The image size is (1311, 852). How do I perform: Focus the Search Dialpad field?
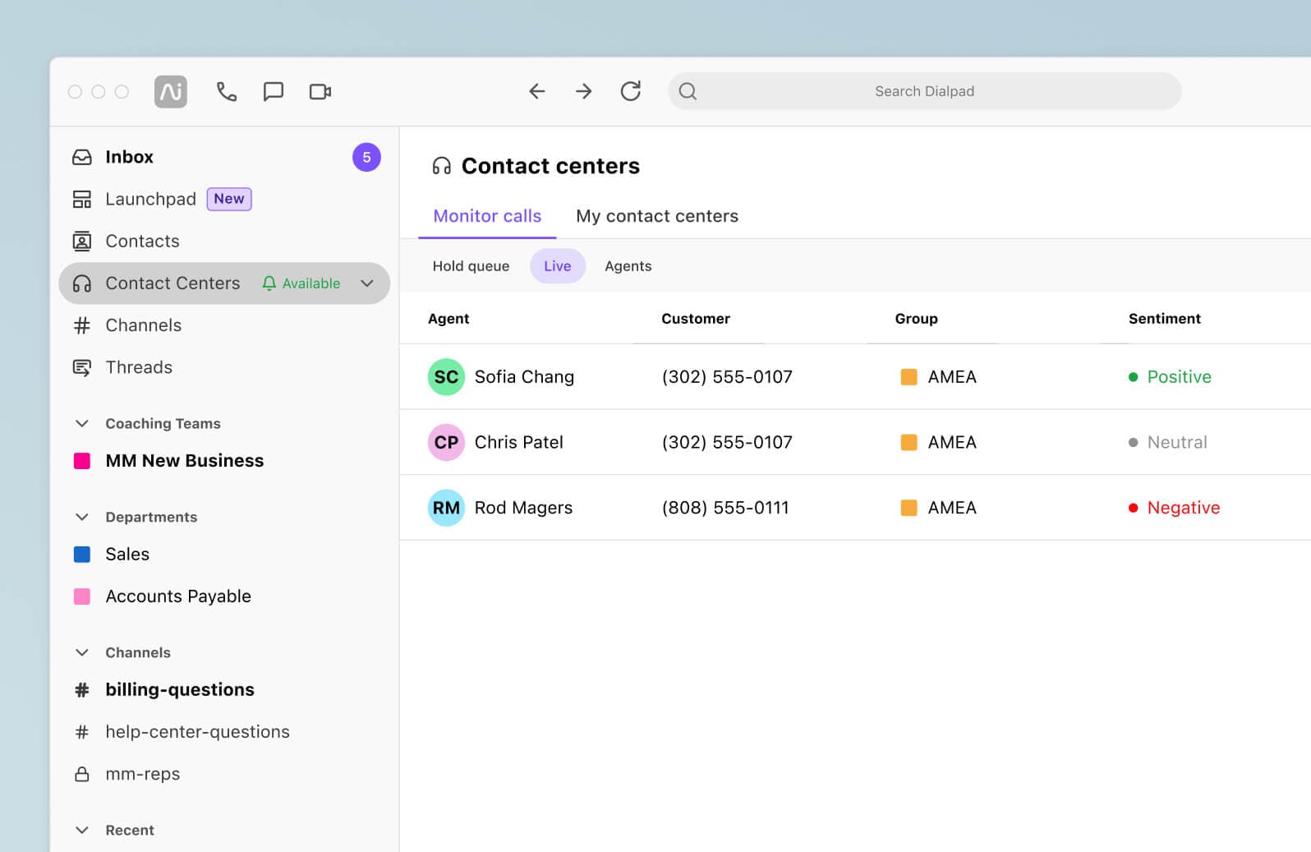(925, 91)
